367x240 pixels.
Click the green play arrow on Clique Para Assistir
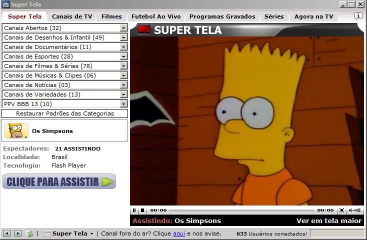pos(107,182)
